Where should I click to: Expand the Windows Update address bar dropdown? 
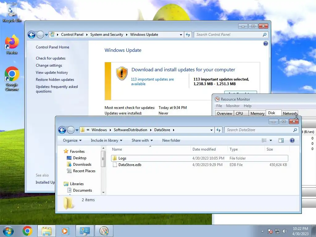[181, 35]
